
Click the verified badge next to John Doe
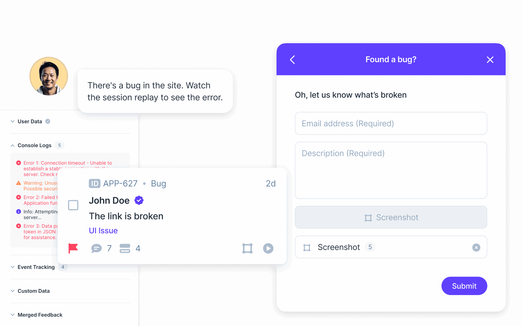coord(139,200)
